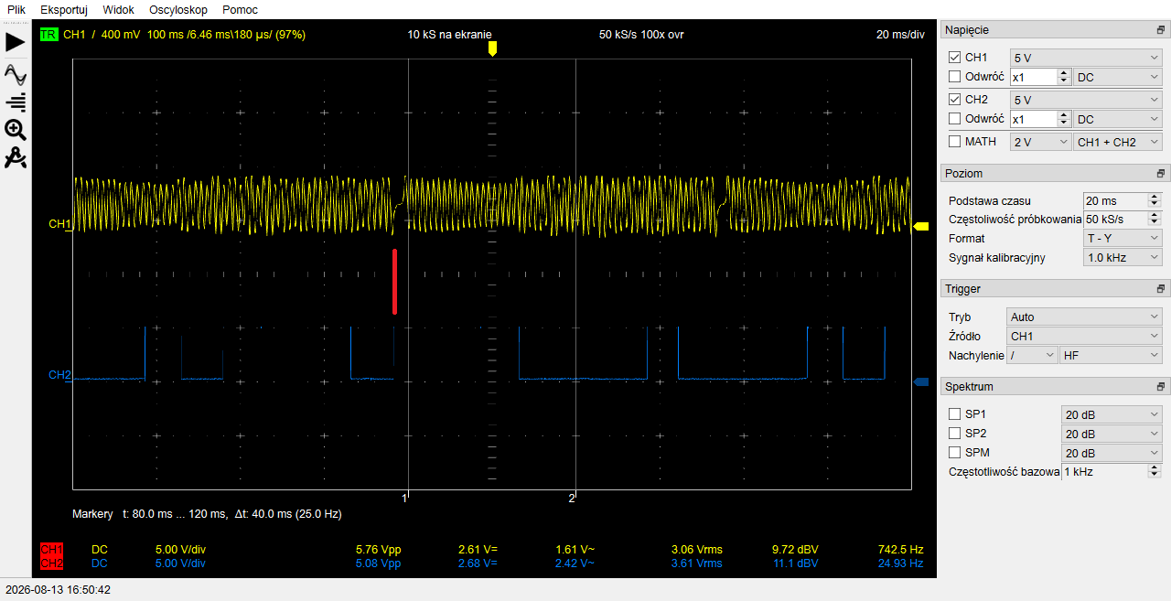Collapse the Napięcie panel with its corner icon
This screenshot has height=601, width=1171.
[x=1160, y=30]
